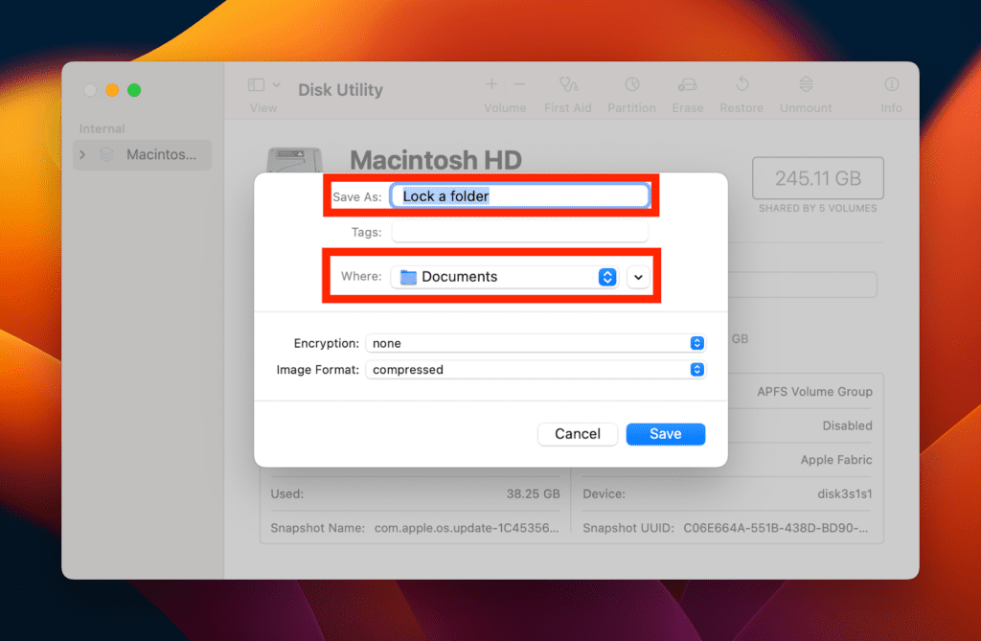This screenshot has width=981, height=641.
Task: Select the Erase toolbar icon
Action: (x=687, y=84)
